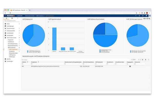Focus the Suchtext table search field
The width and height of the screenshot is (154, 103).
[x=75, y=60]
